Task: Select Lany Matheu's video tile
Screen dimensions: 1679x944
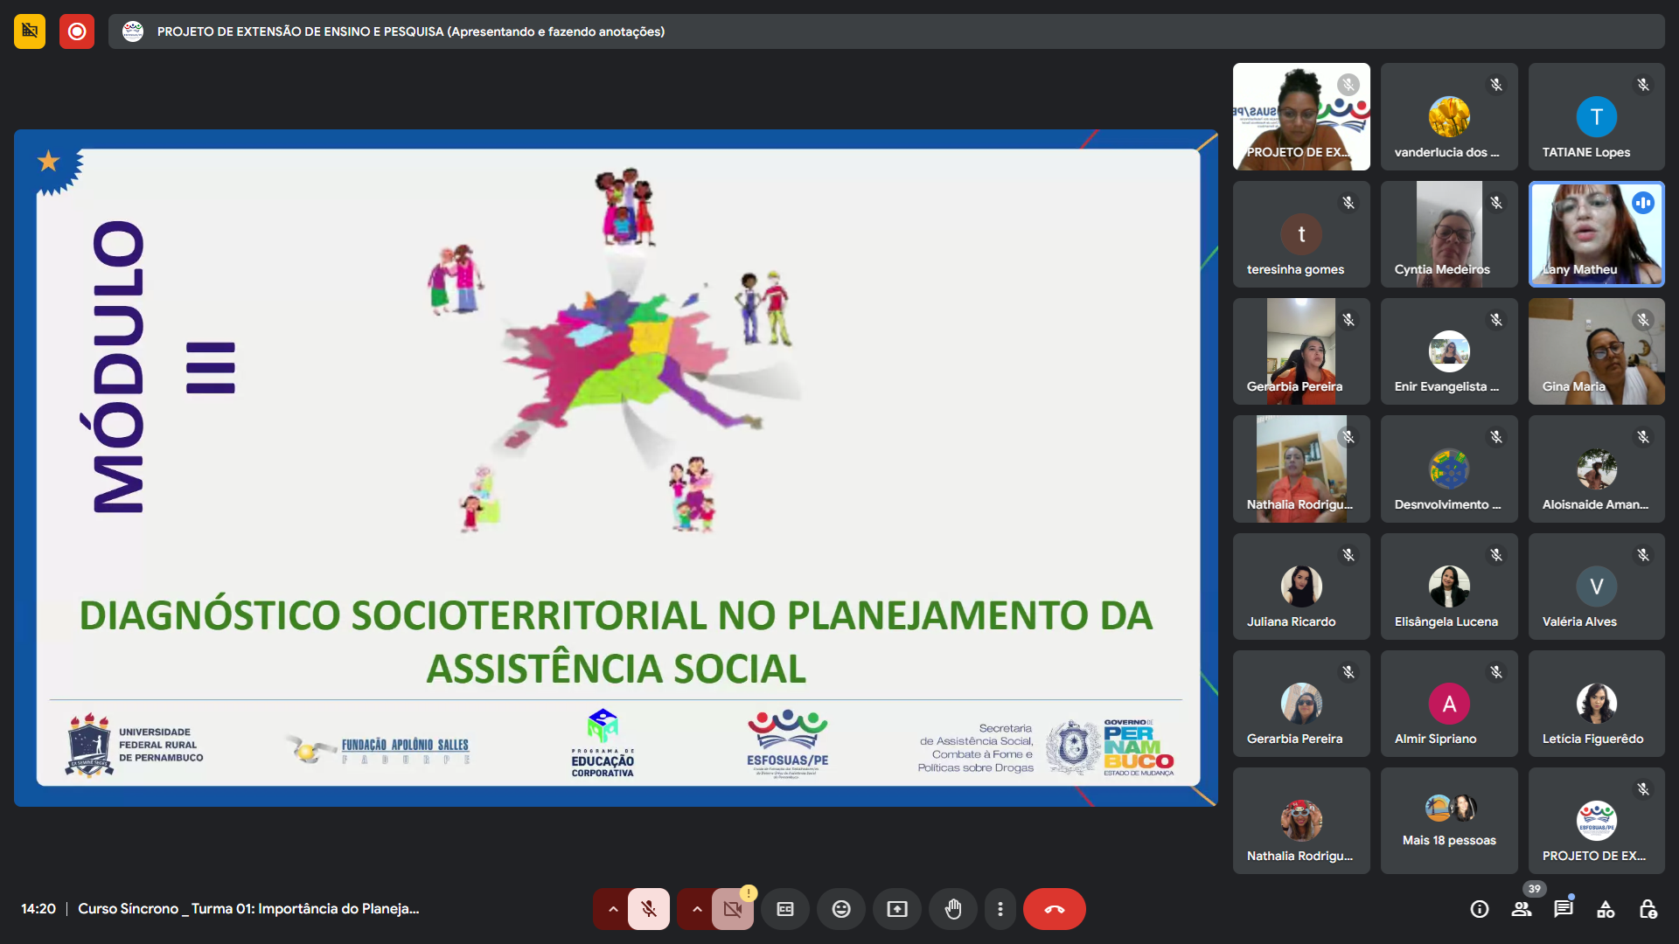Action: [x=1596, y=234]
